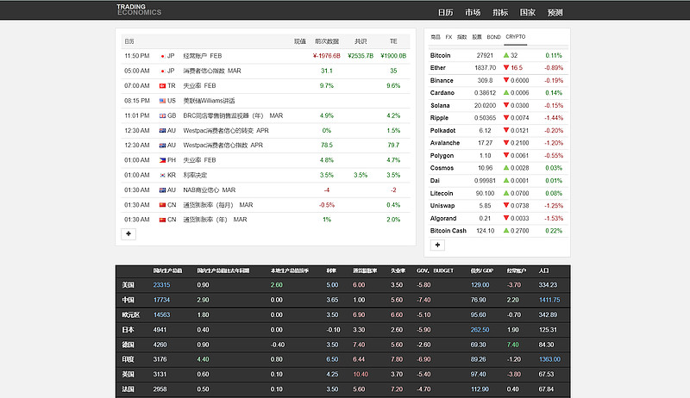Image resolution: width=690 pixels, height=398 pixels.
Task: Open 法国 row in country table
Action: coord(128,389)
